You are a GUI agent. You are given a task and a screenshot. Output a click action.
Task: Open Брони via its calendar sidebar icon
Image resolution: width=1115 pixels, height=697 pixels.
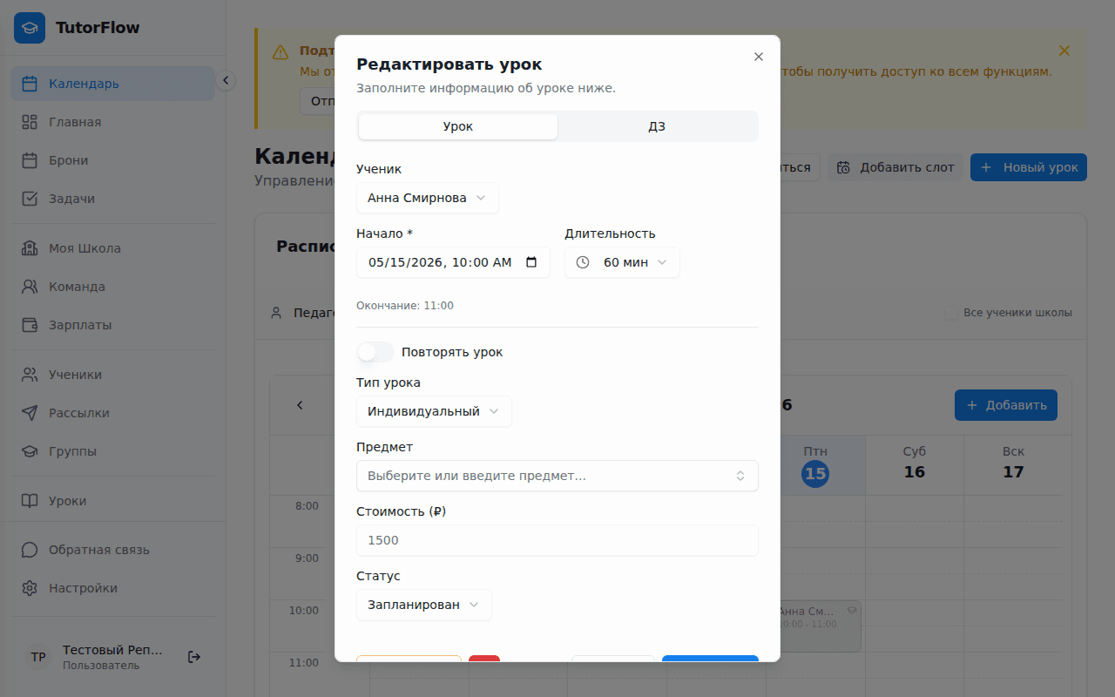[30, 160]
